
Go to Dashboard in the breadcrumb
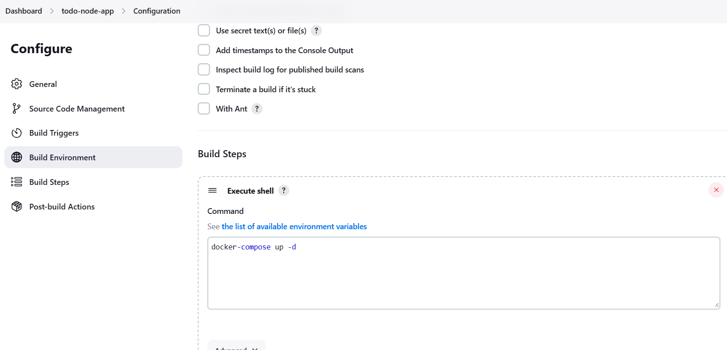[24, 11]
